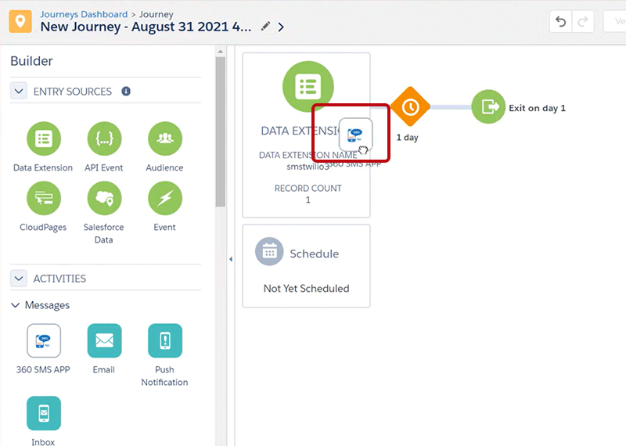Choose the Audience entry source icon
The height and width of the screenshot is (446, 626).
tap(164, 139)
